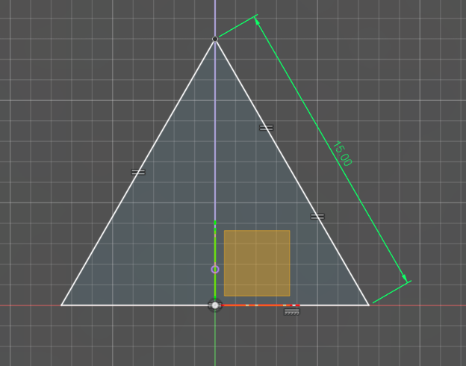Click the sketch origin point marker
Viewport: 466px width, 366px height.
tap(215, 305)
